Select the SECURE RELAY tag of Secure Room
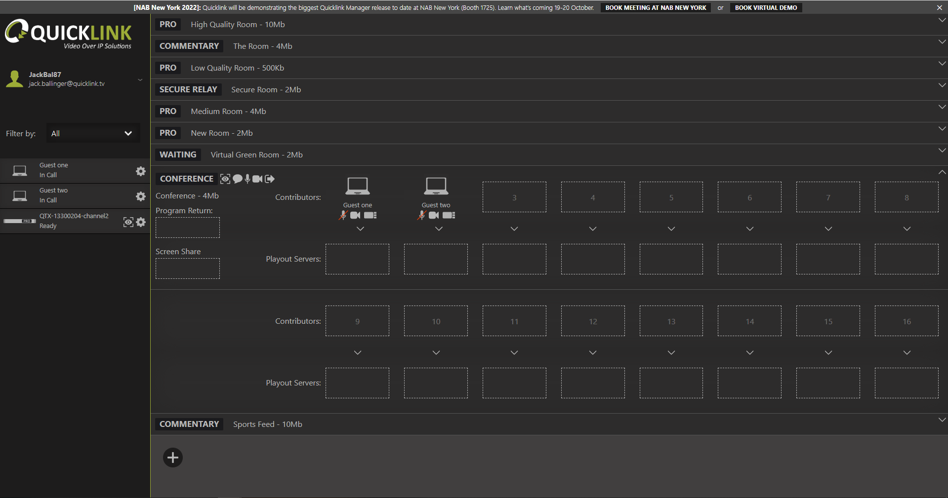 (x=188, y=90)
